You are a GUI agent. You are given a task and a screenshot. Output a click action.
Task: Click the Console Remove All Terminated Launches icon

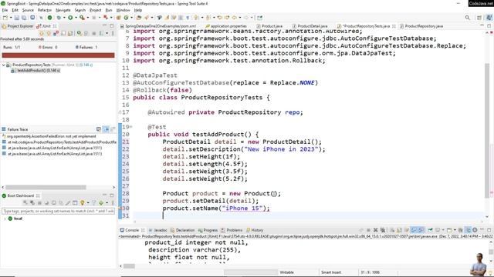point(383,230)
